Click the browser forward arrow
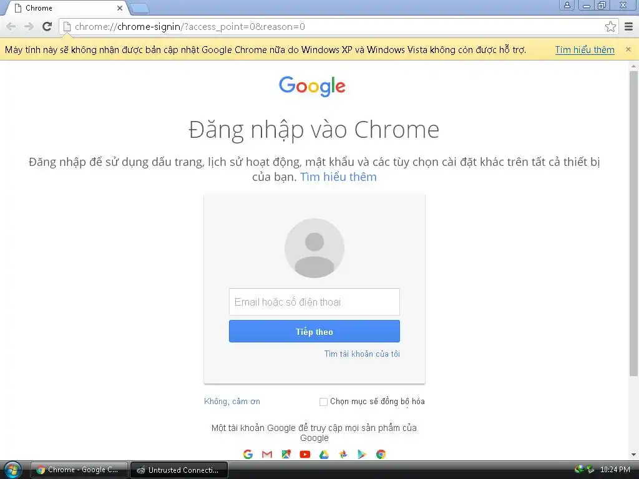The image size is (639, 479). [x=29, y=26]
